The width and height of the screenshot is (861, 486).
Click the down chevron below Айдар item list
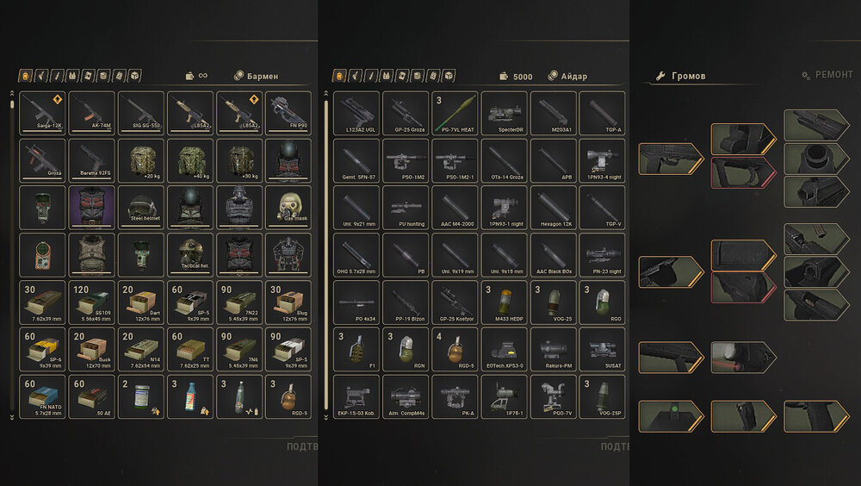click(x=326, y=417)
